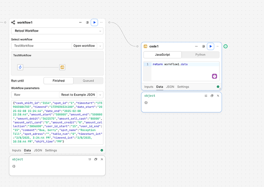Open the Data tab in workflow1

point(27,150)
